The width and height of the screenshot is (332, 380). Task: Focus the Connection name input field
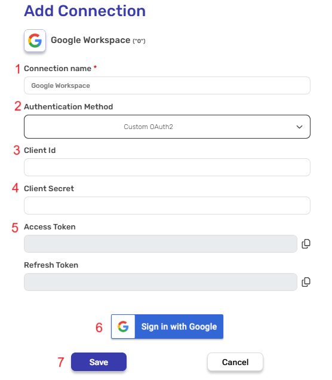[167, 85]
